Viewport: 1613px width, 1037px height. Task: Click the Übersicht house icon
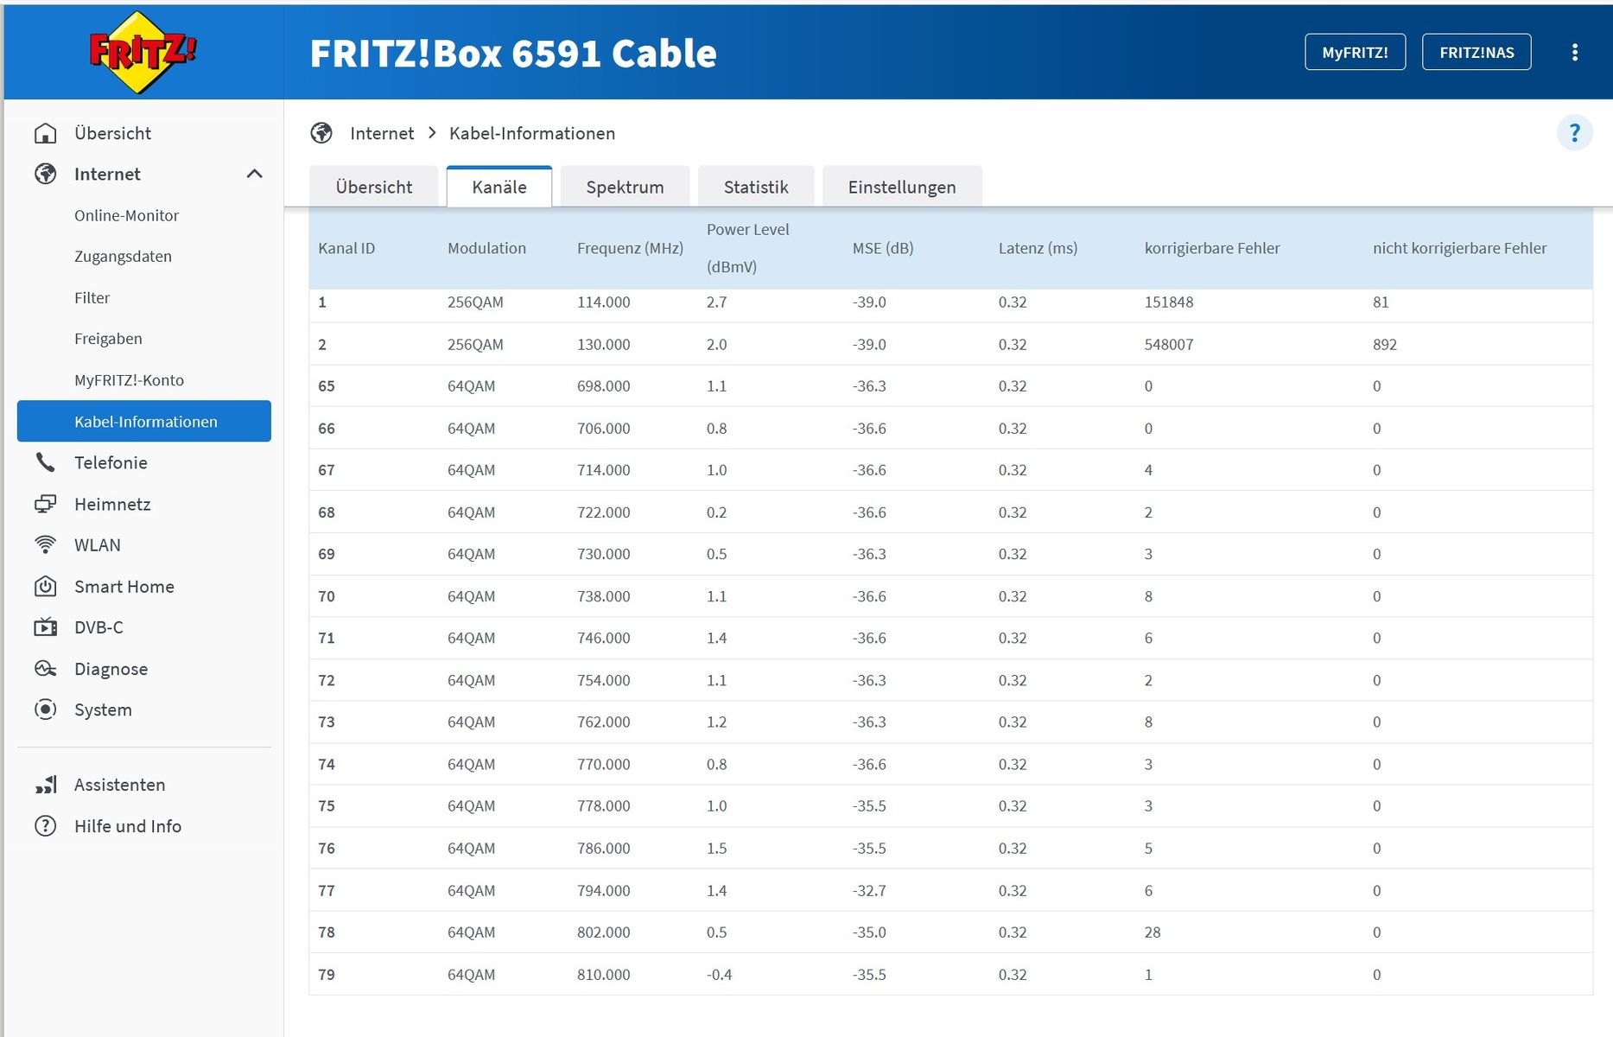45,133
